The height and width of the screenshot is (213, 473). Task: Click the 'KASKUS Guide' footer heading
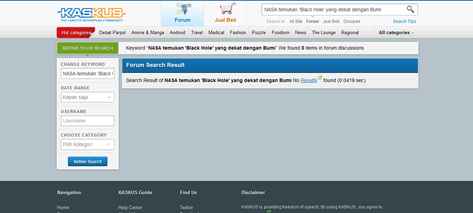click(135, 192)
